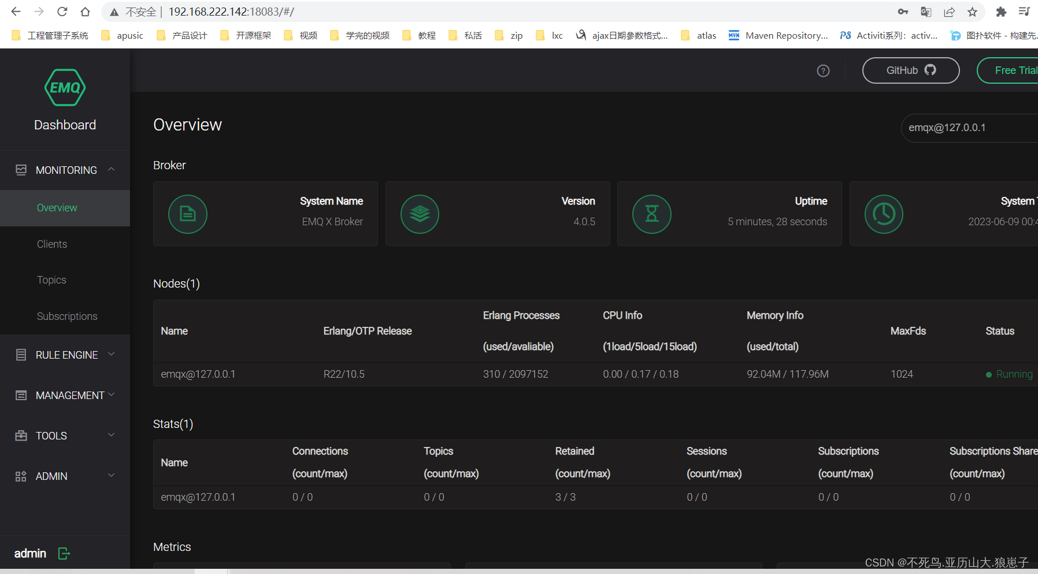Reload the page with the refresh icon

click(x=62, y=12)
